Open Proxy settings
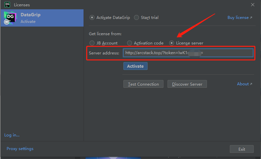Viewport: 261px width, 159px height. click(x=20, y=149)
